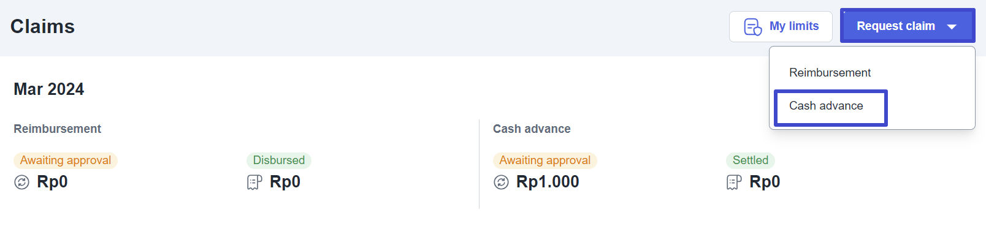Click the Cash advance Awaiting approval badge
Screen dimensions: 986x229
pos(545,160)
